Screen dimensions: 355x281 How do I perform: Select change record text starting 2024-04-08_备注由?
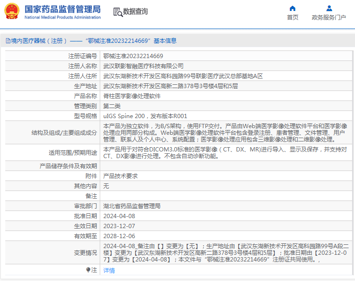[226, 252]
